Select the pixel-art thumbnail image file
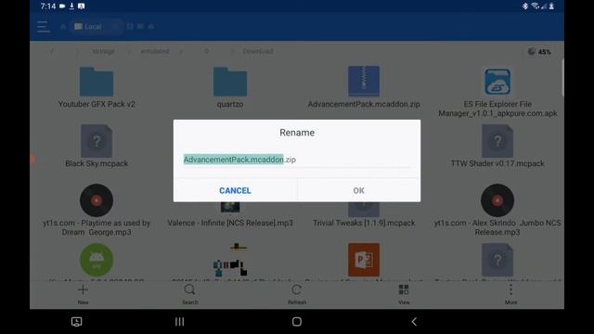Image resolution: width=594 pixels, height=334 pixels. pos(230,260)
